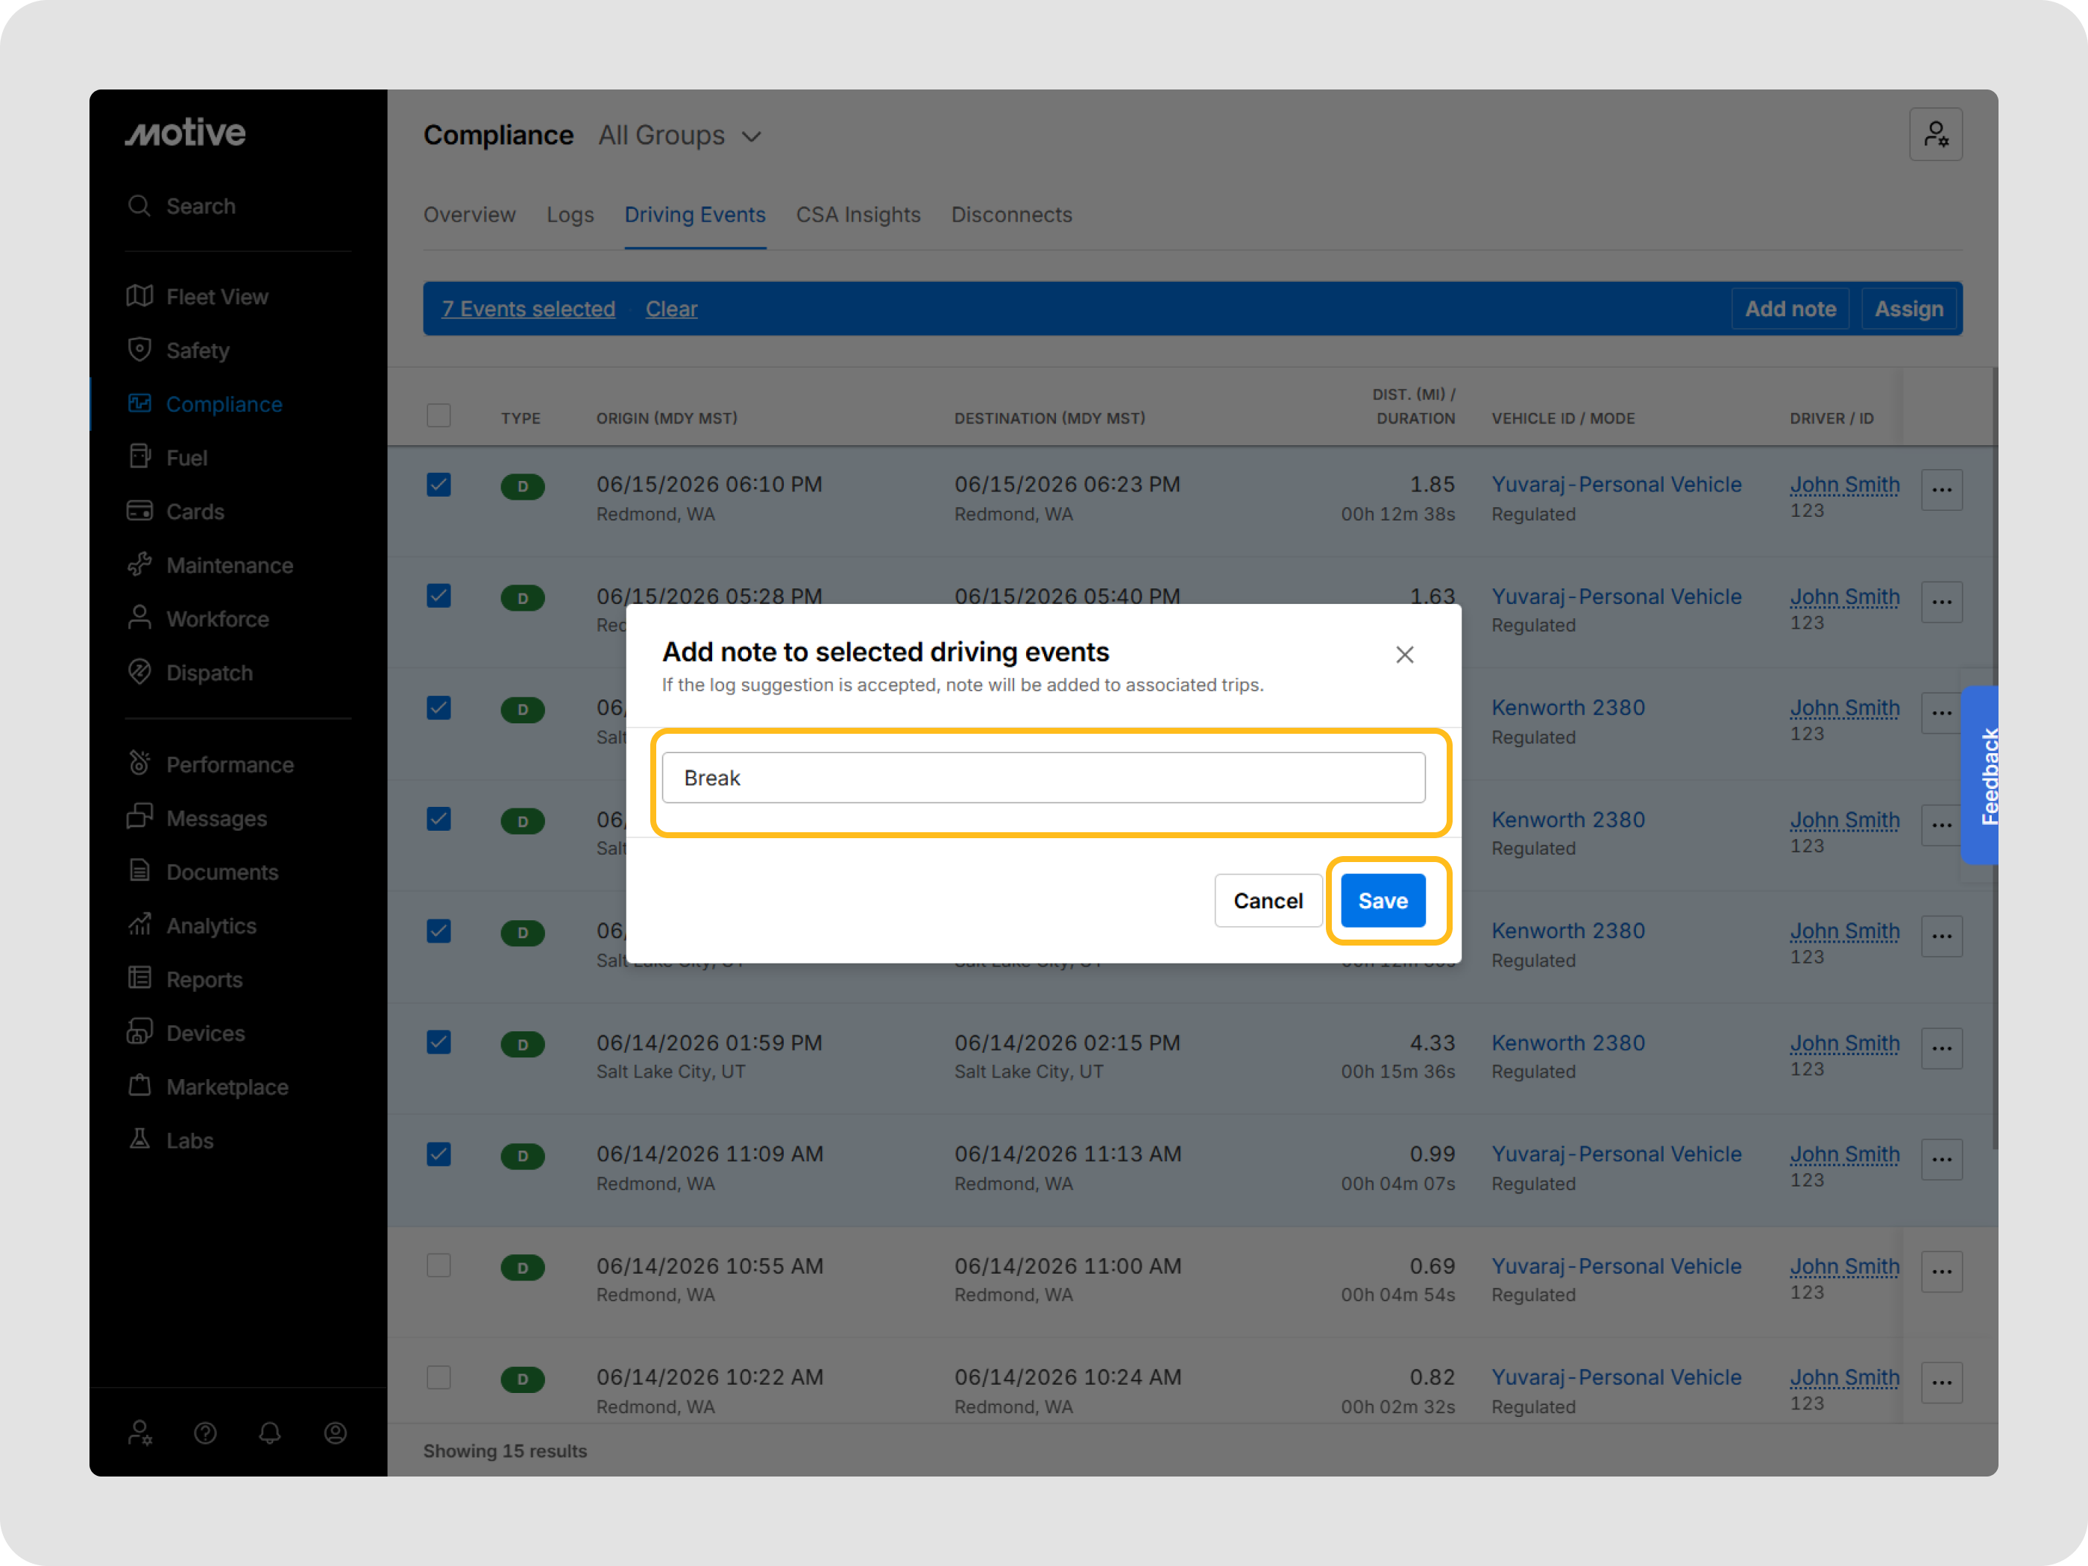The height and width of the screenshot is (1566, 2088).
Task: Cancel the add note dialog
Action: pos(1268,901)
